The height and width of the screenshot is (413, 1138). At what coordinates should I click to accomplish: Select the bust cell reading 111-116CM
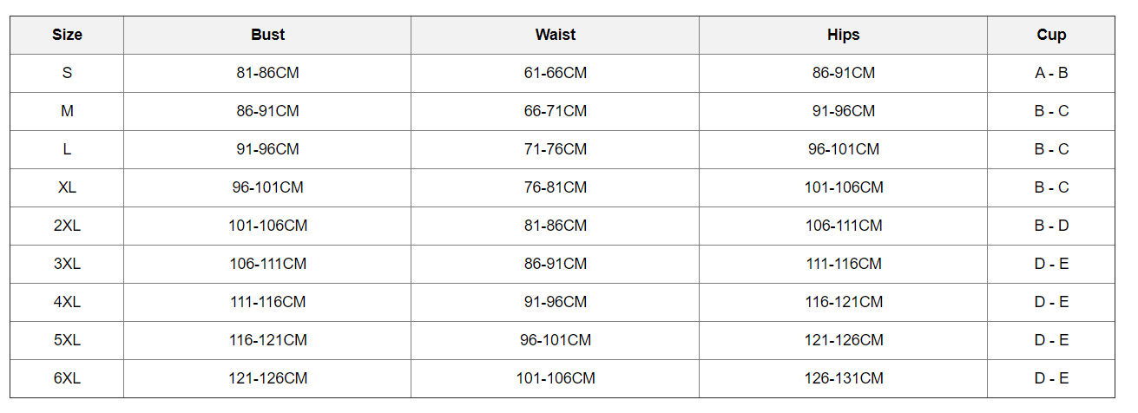click(x=267, y=302)
